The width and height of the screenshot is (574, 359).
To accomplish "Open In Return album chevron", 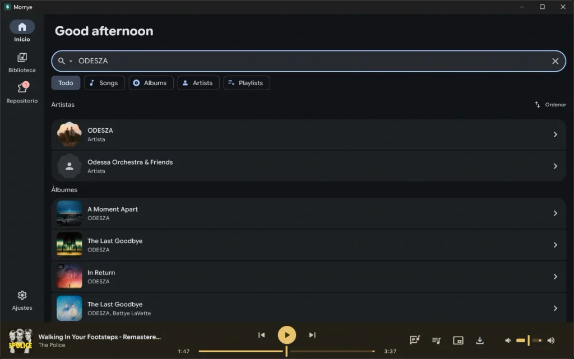I will point(555,277).
